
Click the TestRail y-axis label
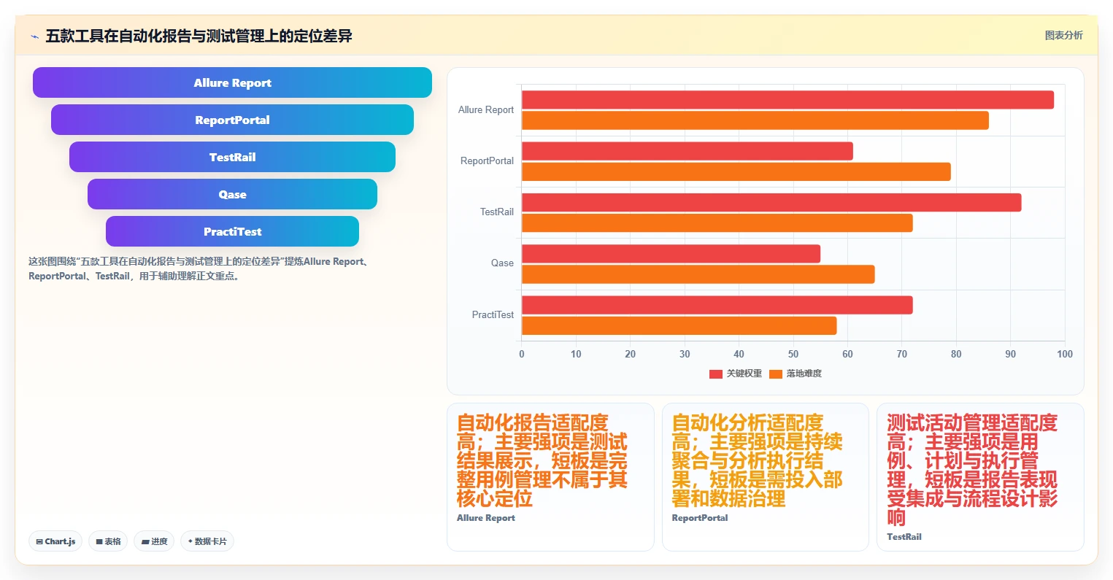point(497,212)
